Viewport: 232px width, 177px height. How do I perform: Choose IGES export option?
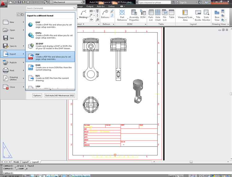pos(50,78)
